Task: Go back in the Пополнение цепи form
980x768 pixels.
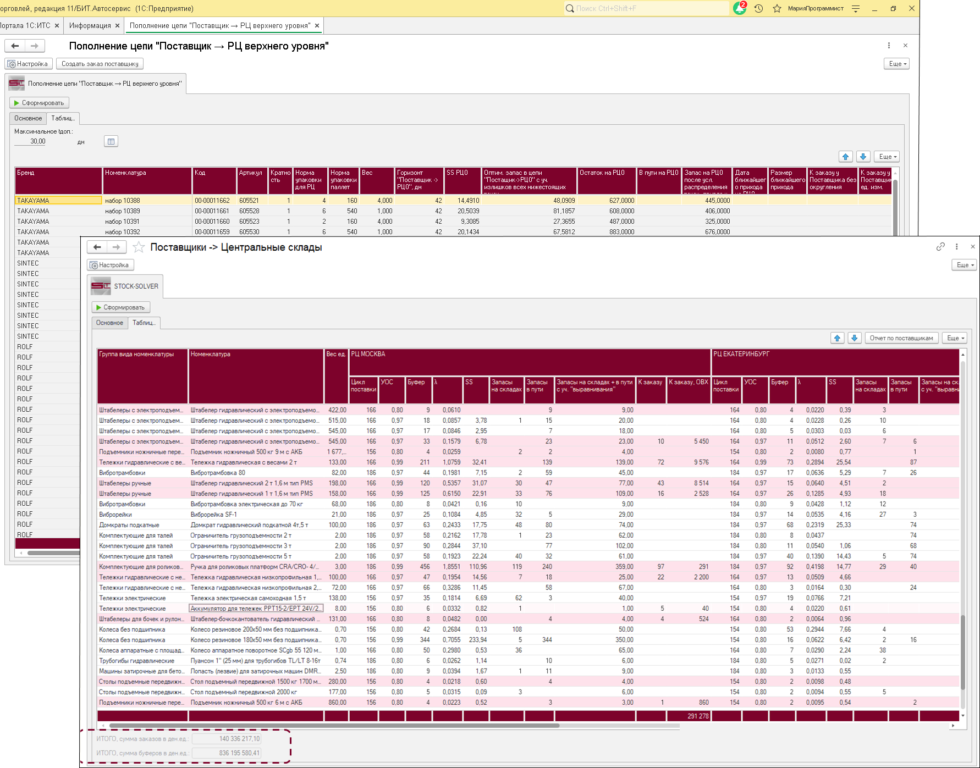Action: [x=15, y=46]
